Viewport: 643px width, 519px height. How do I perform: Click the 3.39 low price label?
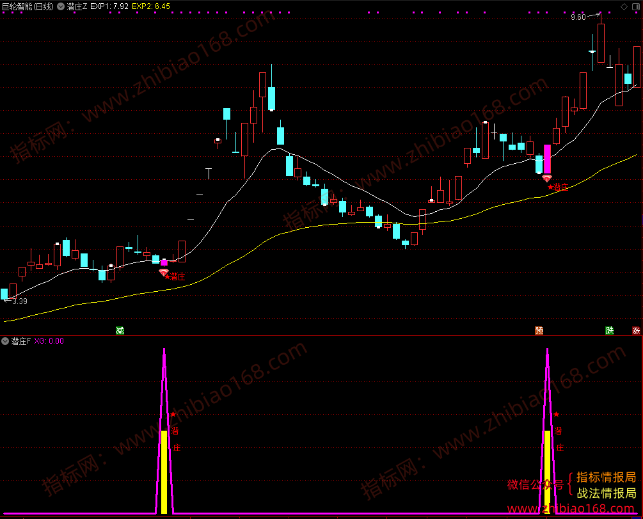[20, 301]
